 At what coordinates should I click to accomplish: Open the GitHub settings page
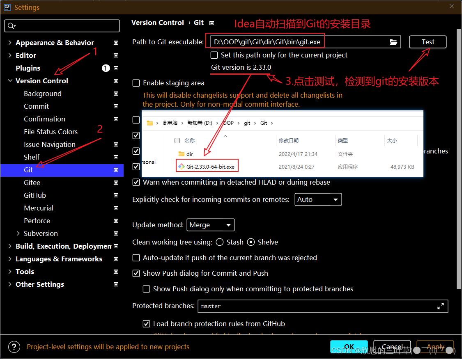click(x=35, y=195)
